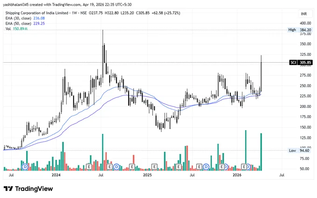This screenshot has width=317, height=198.
Task: Click the EMA value 229.25
Action: point(39,23)
